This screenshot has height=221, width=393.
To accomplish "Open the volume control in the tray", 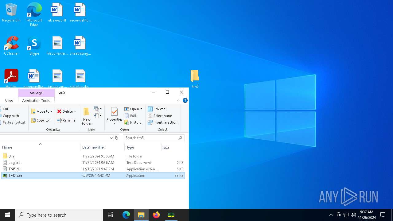I will pyautogui.click(x=353, y=215).
